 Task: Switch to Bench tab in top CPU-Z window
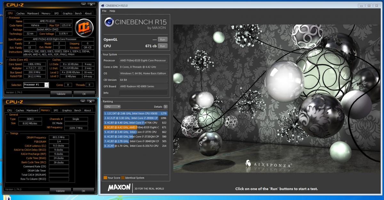pyautogui.click(x=78, y=13)
